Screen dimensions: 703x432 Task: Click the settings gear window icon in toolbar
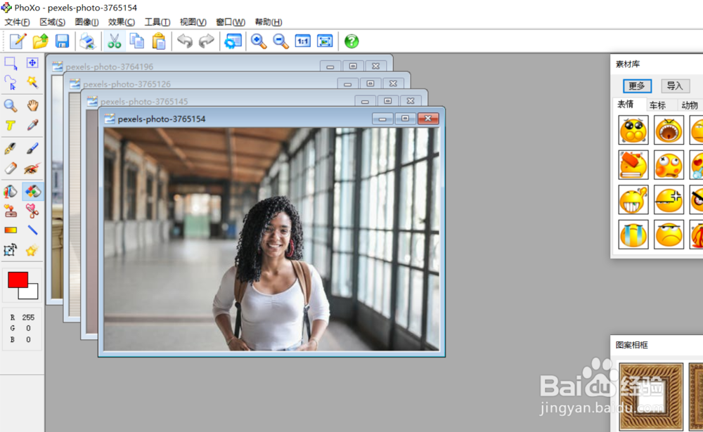point(233,41)
